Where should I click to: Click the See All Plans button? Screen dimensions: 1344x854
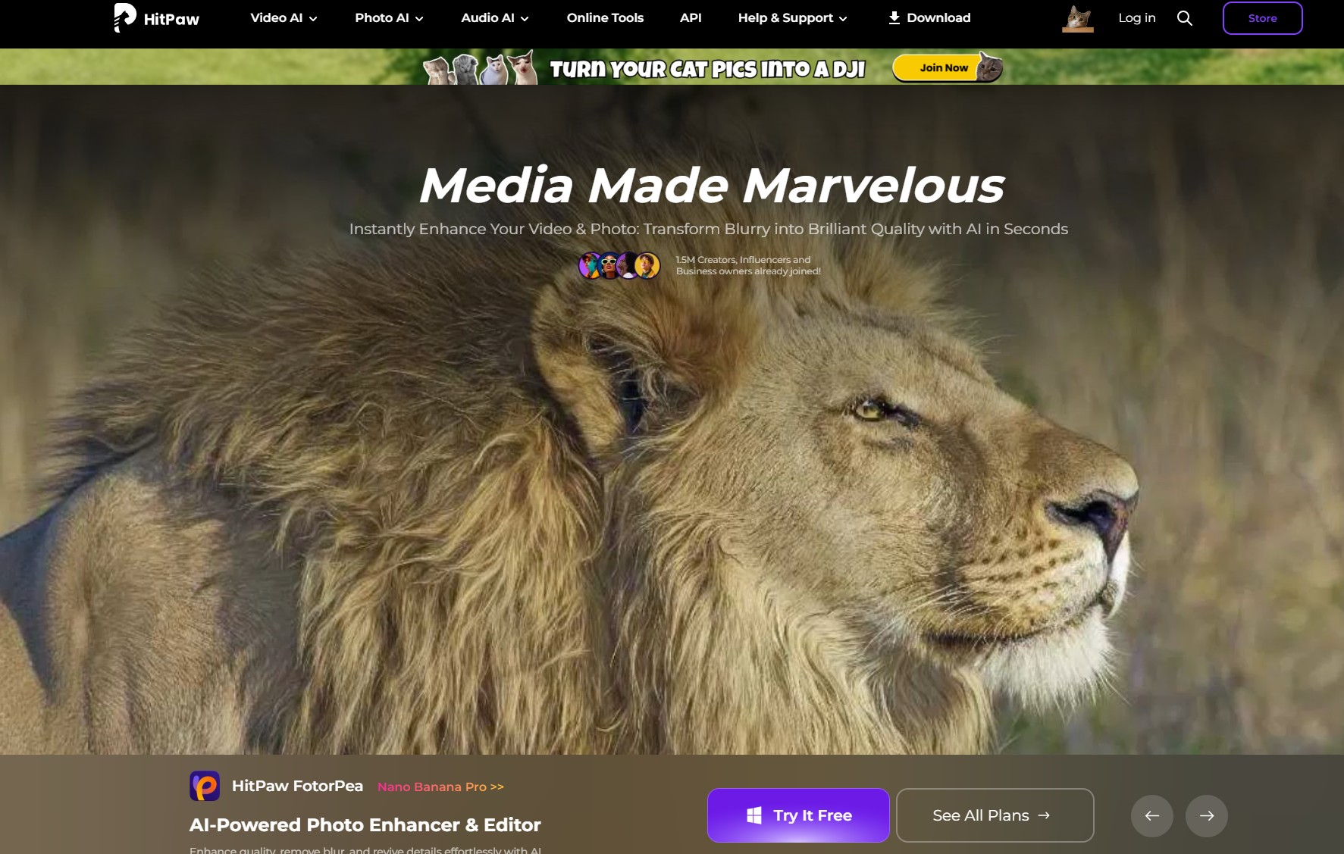coord(994,815)
